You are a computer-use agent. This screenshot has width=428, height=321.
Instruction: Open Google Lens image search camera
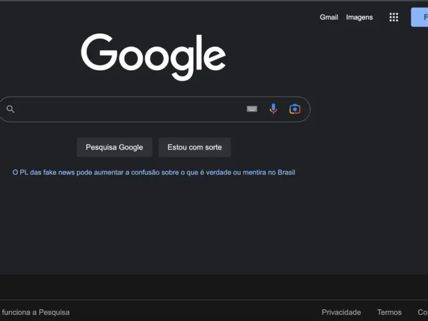[x=295, y=109]
